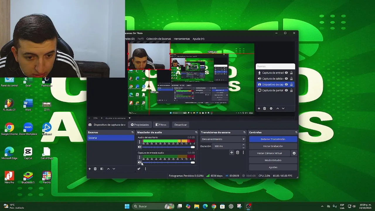This screenshot has height=211, width=375.
Task: Click Detener Transmisión button
Action: tap(273, 139)
